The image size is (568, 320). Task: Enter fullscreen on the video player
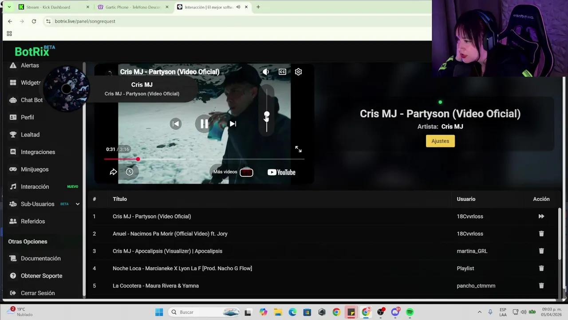[298, 149]
